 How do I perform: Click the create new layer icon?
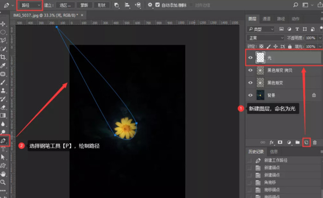305,143
